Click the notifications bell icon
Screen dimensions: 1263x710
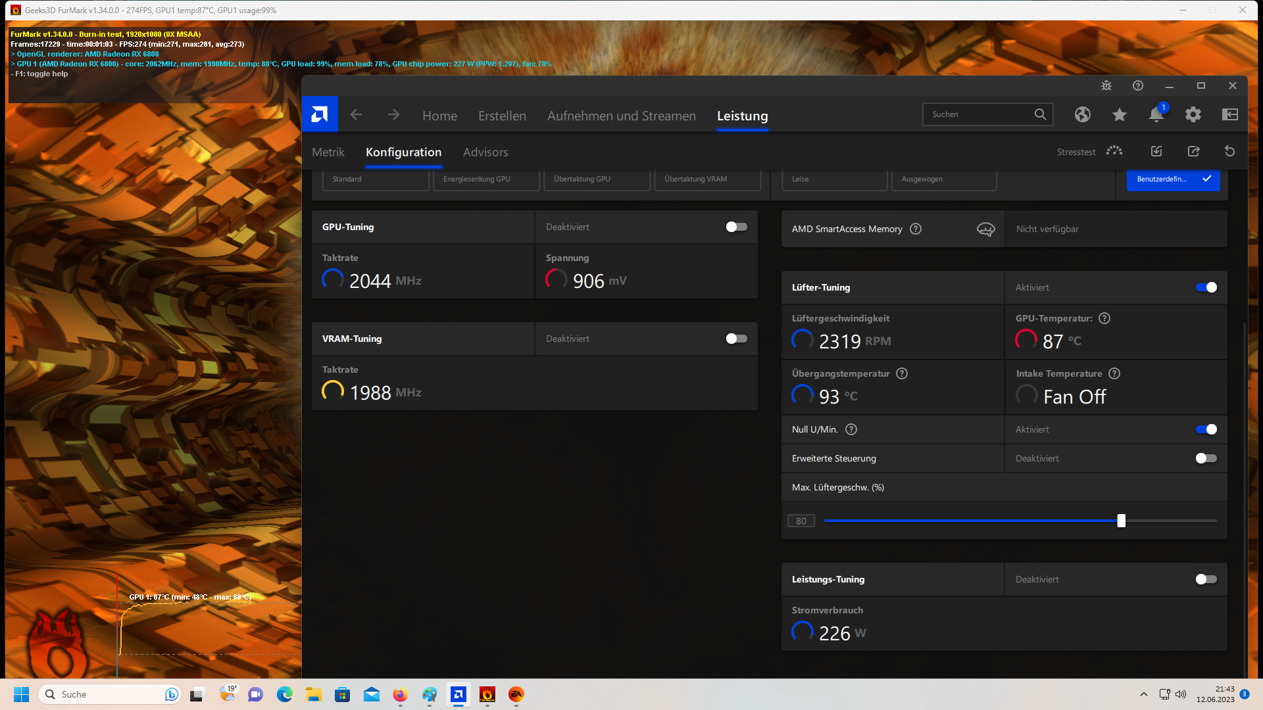(x=1156, y=114)
